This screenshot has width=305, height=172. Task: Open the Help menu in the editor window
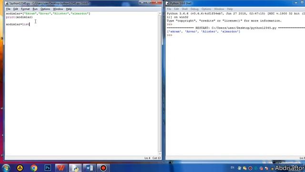pyautogui.click(x=69, y=9)
